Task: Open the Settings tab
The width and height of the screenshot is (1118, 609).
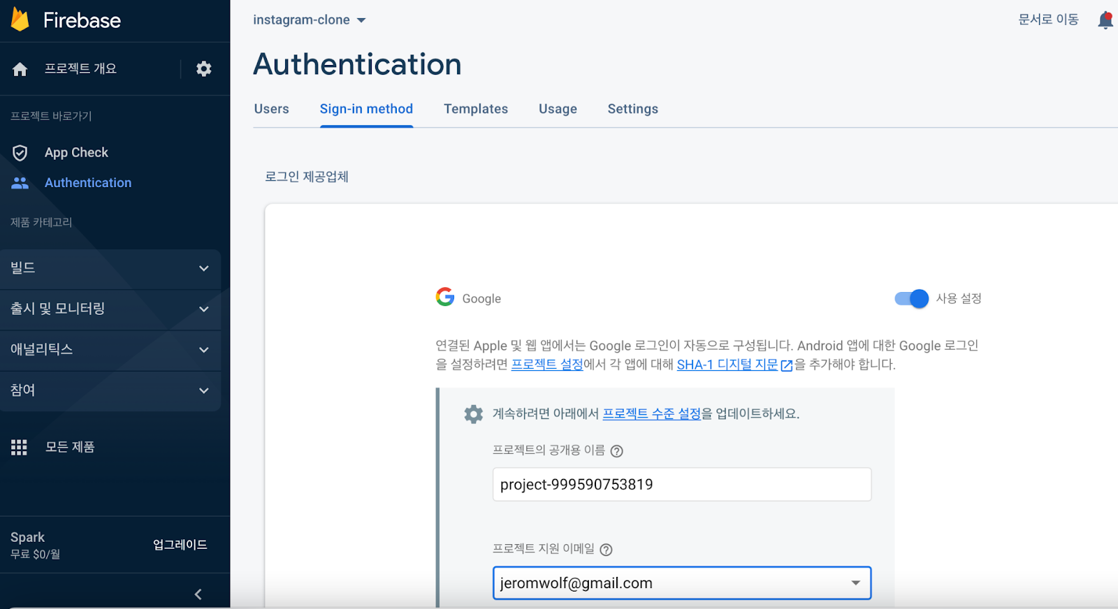Action: (633, 109)
